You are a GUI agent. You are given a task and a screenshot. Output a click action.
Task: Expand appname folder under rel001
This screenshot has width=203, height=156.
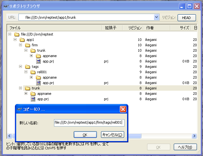[x=31, y=77]
